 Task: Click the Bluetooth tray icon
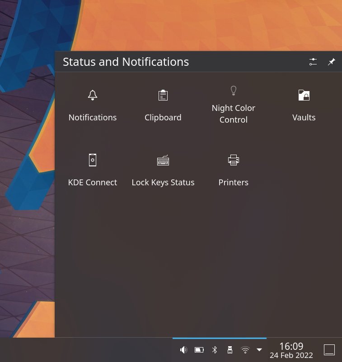pos(215,350)
